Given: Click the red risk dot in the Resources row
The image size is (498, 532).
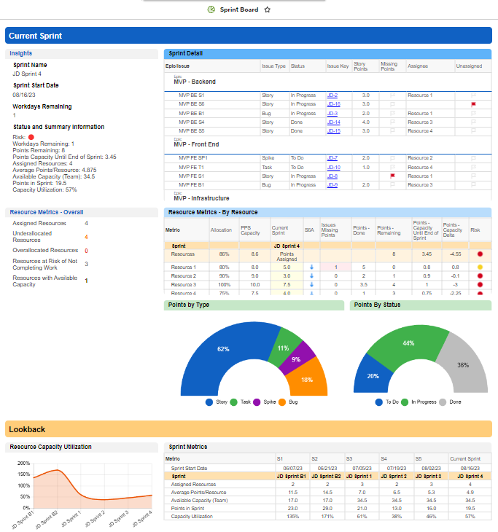Looking at the screenshot, I should click(x=480, y=254).
